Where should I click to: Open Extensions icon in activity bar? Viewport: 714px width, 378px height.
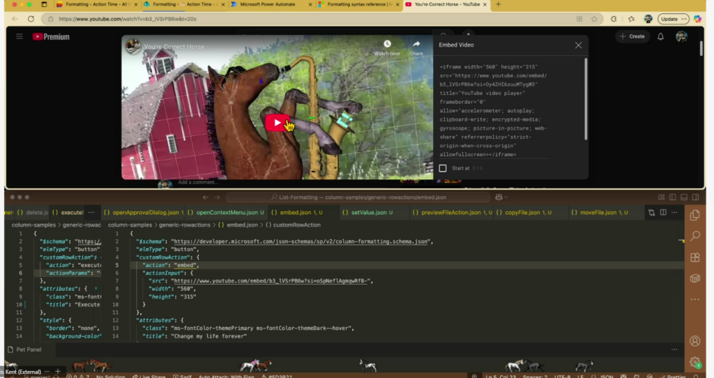pyautogui.click(x=695, y=257)
